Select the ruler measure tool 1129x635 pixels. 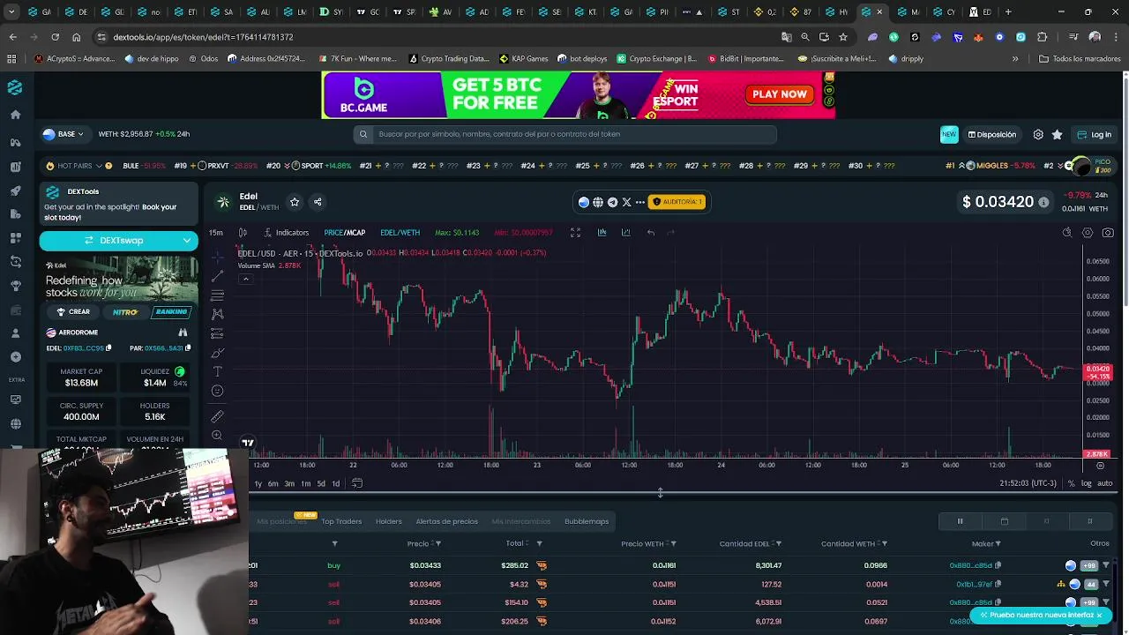click(217, 416)
